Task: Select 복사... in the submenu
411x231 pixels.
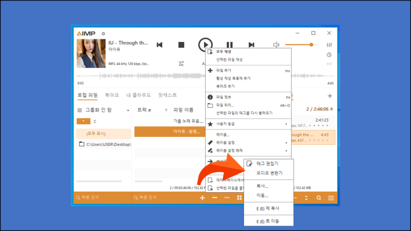Action: (x=269, y=186)
